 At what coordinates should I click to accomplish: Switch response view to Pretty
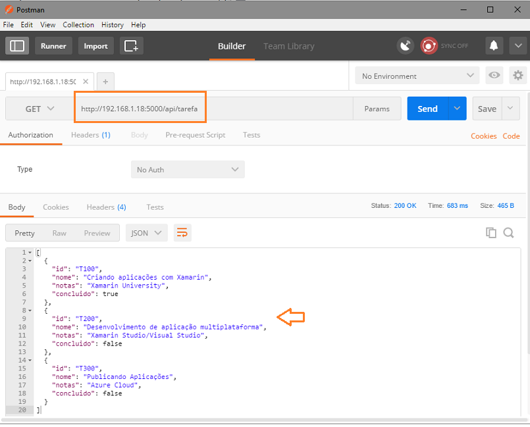tap(24, 233)
